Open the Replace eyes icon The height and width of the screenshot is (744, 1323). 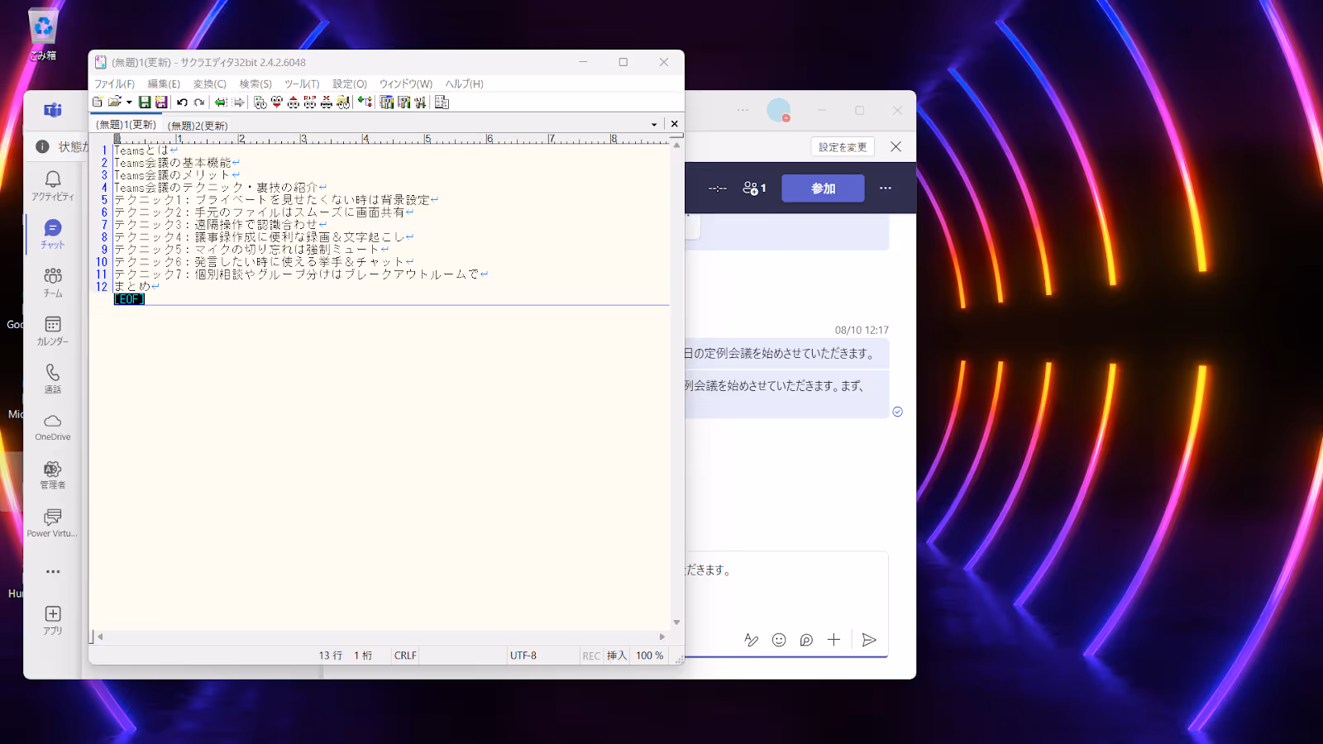[309, 103]
